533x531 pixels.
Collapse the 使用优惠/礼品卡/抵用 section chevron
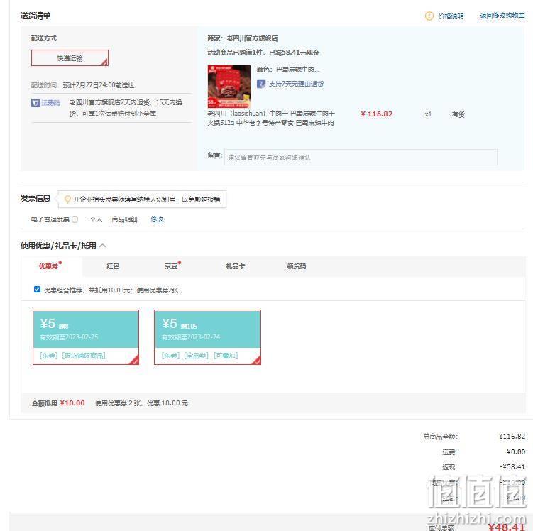coord(103,246)
